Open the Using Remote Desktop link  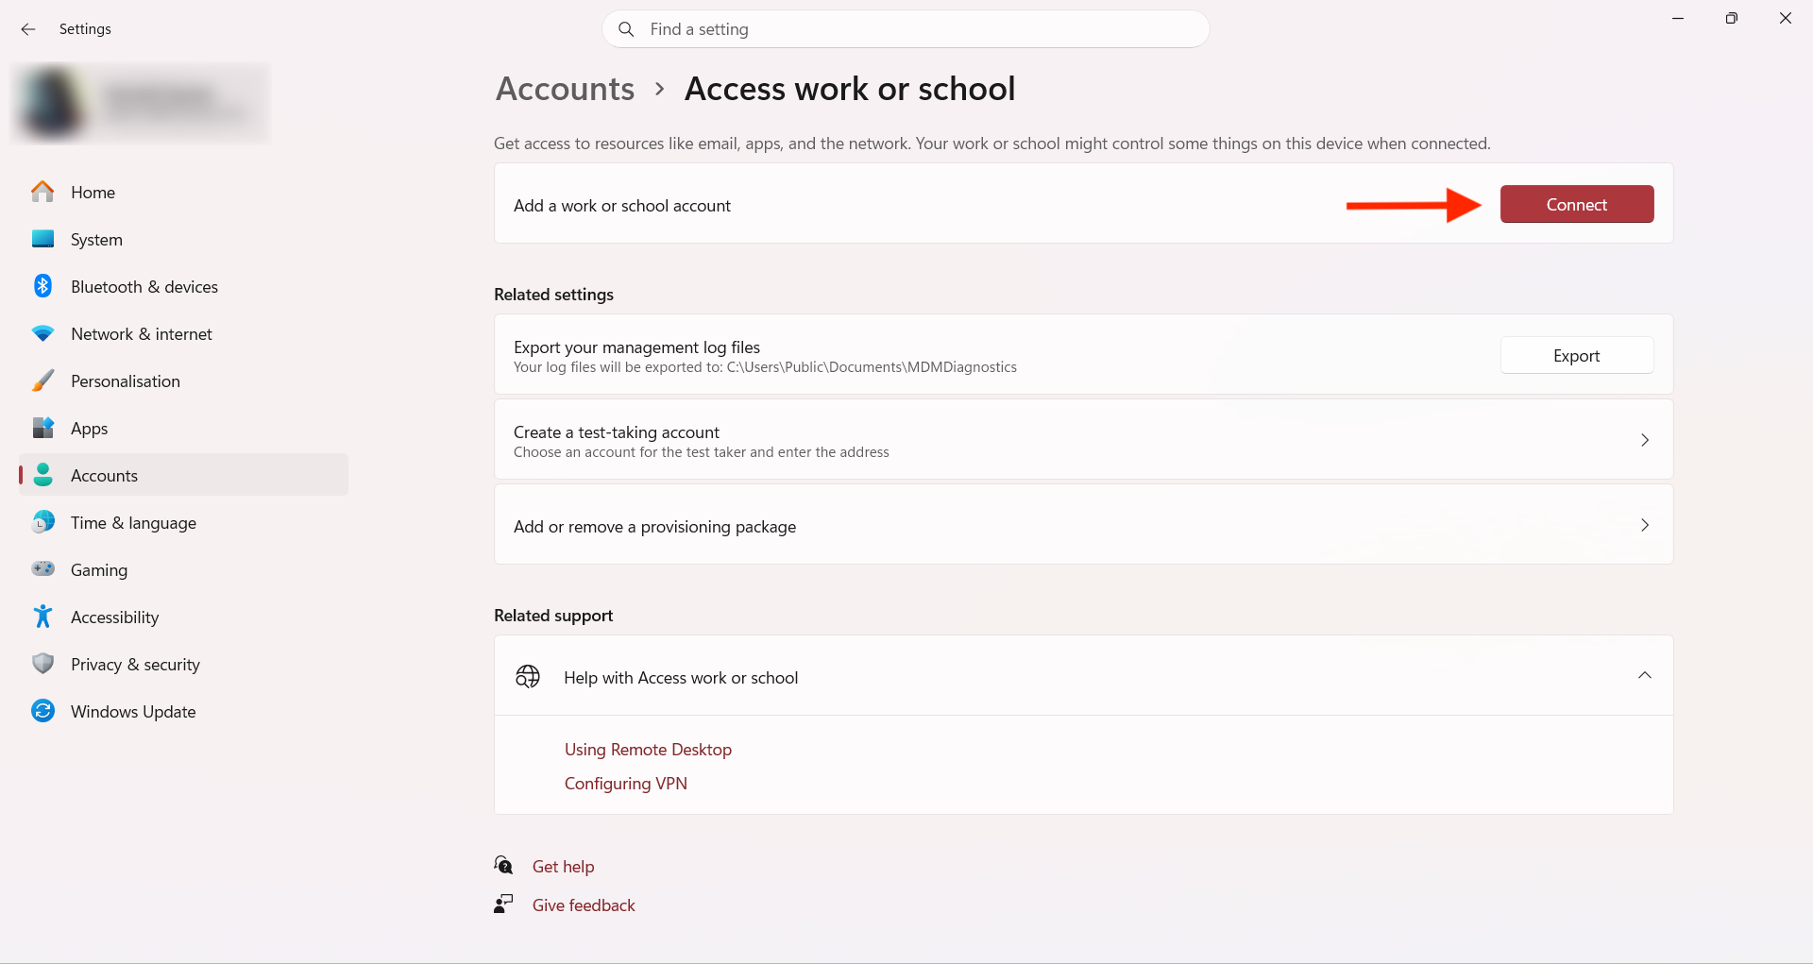(x=648, y=750)
